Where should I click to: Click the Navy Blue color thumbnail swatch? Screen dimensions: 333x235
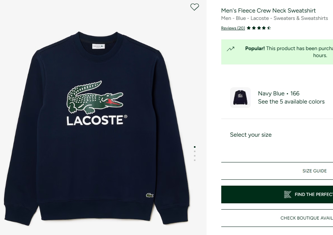coord(240,98)
